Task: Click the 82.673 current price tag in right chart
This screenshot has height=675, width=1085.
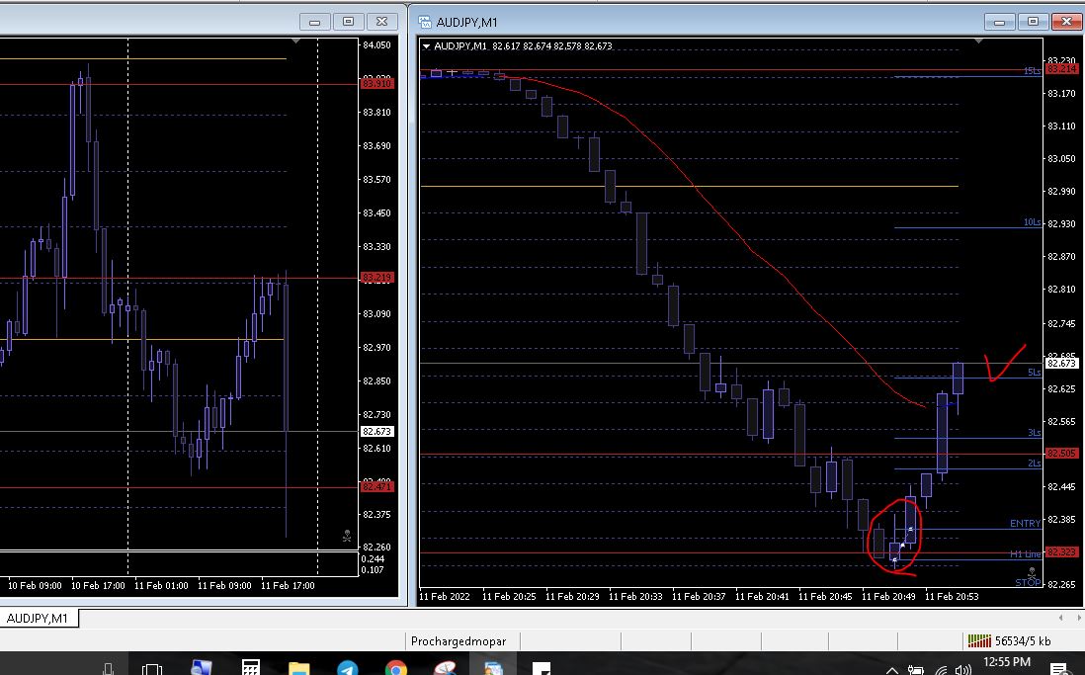Action: (1061, 363)
